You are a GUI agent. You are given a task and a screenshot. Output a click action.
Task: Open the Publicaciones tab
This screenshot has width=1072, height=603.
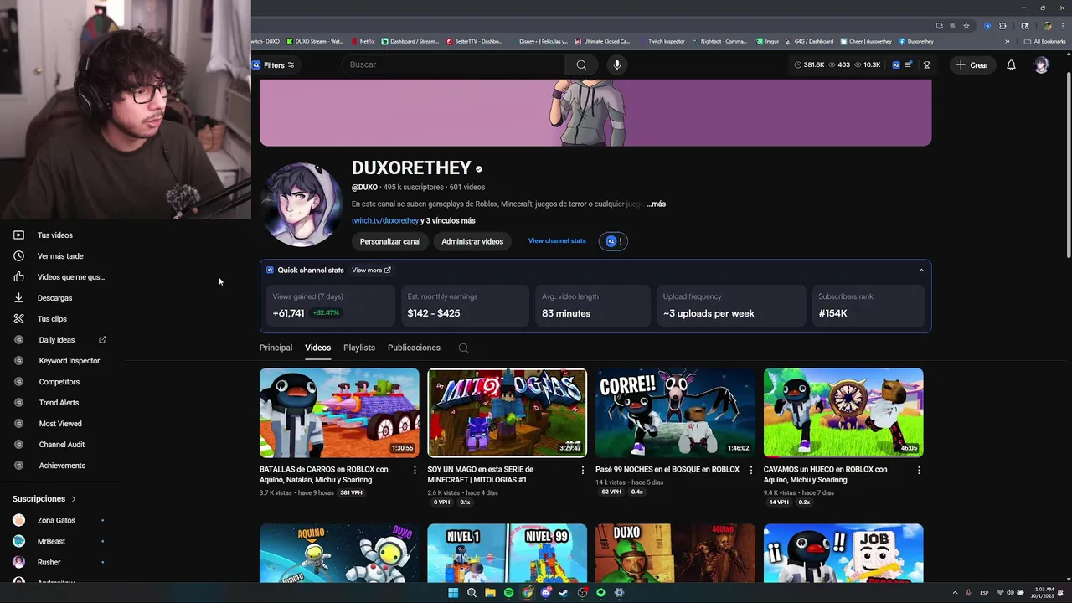pyautogui.click(x=414, y=348)
